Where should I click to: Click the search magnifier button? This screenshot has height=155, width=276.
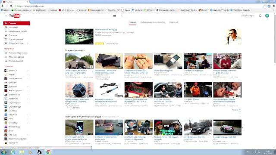tap(122, 16)
